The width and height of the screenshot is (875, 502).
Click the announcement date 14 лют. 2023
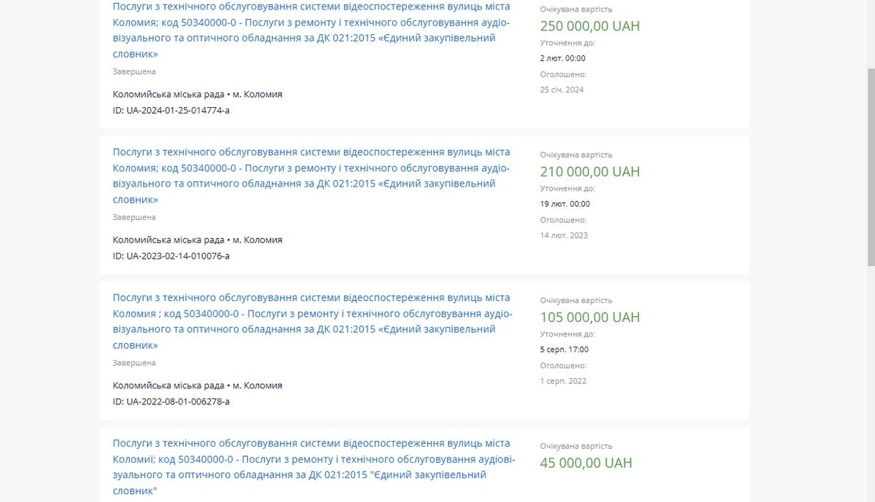(564, 235)
